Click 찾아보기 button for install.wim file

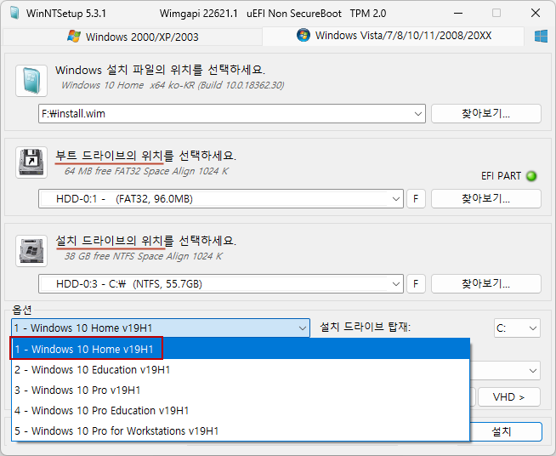485,113
